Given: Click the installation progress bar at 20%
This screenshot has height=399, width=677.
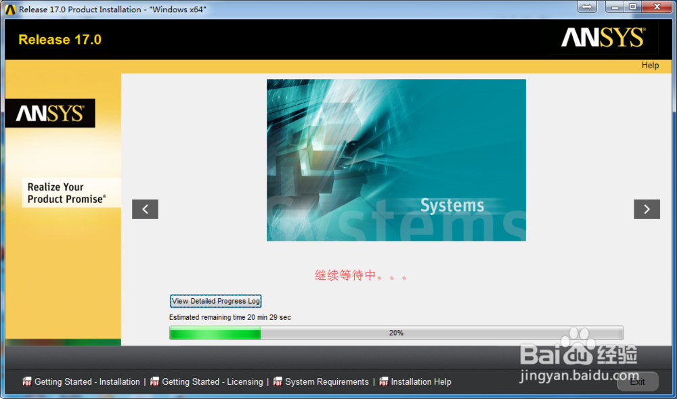Looking at the screenshot, I should 396,333.
